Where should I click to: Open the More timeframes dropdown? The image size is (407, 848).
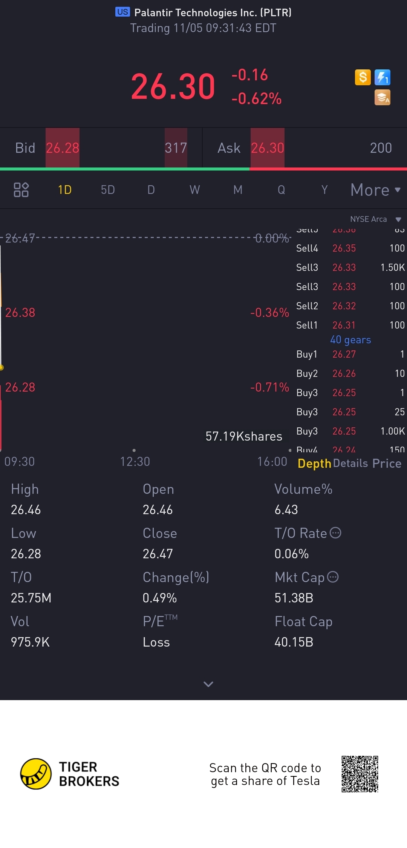click(375, 190)
